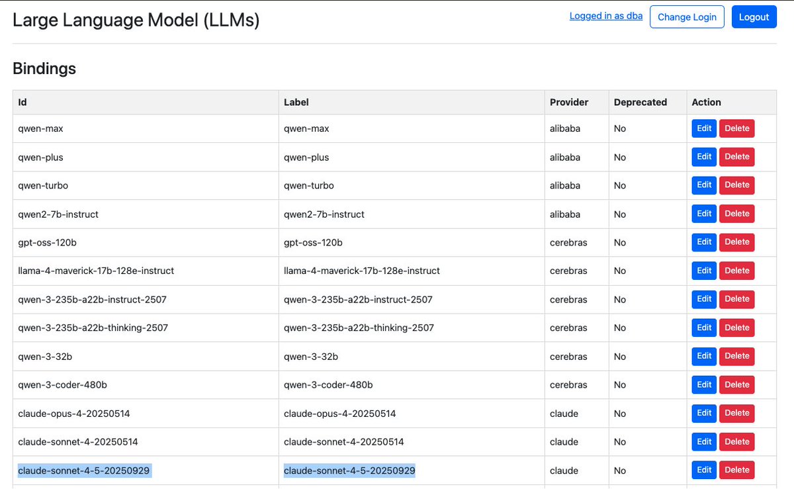This screenshot has width=794, height=489.
Task: Delete the qwen-plus binding
Action: point(737,157)
